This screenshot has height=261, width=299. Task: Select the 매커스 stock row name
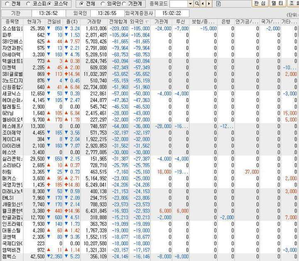point(9,178)
